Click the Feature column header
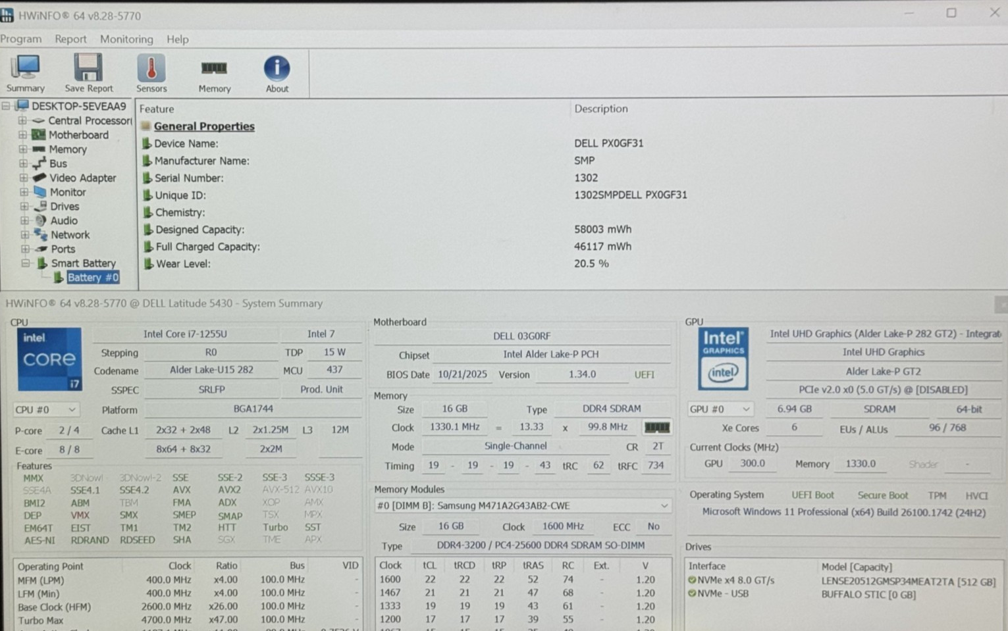Viewport: 1008px width, 631px height. [x=157, y=109]
